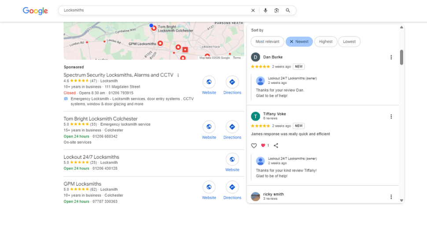Get directions to Tom Bright Locksmith
Screen dimensions: 427x227
[232, 127]
